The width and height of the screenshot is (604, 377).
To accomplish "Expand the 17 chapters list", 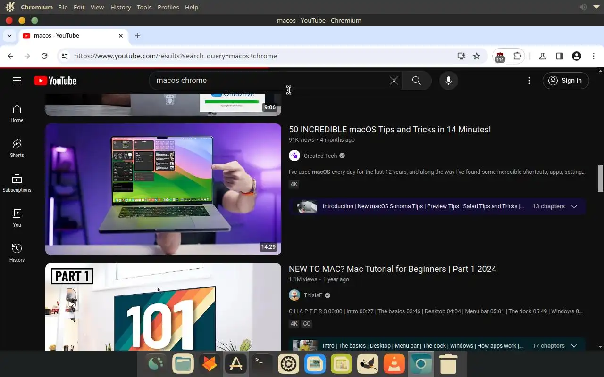I will pos(574,346).
